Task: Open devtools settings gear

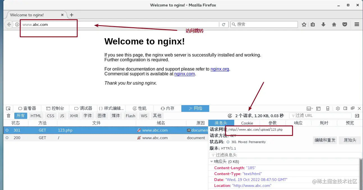Action: (338, 108)
